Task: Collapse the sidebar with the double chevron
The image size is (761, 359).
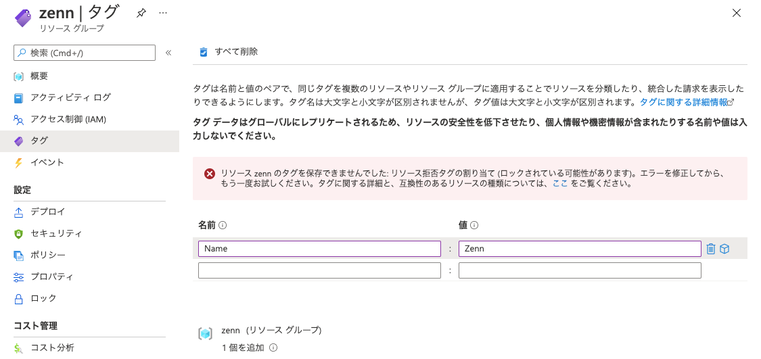Action: [168, 53]
